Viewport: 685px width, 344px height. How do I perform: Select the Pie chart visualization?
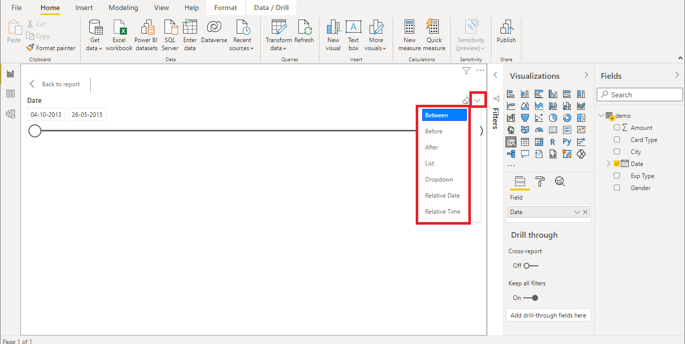pyautogui.click(x=553, y=117)
